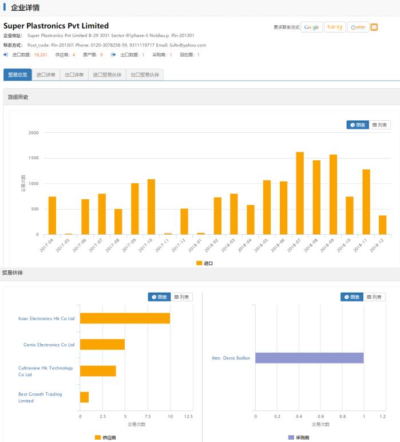Open Koar Electronics Hk Co Ltd link
Viewport: 400px width, 442px height.
(46, 318)
